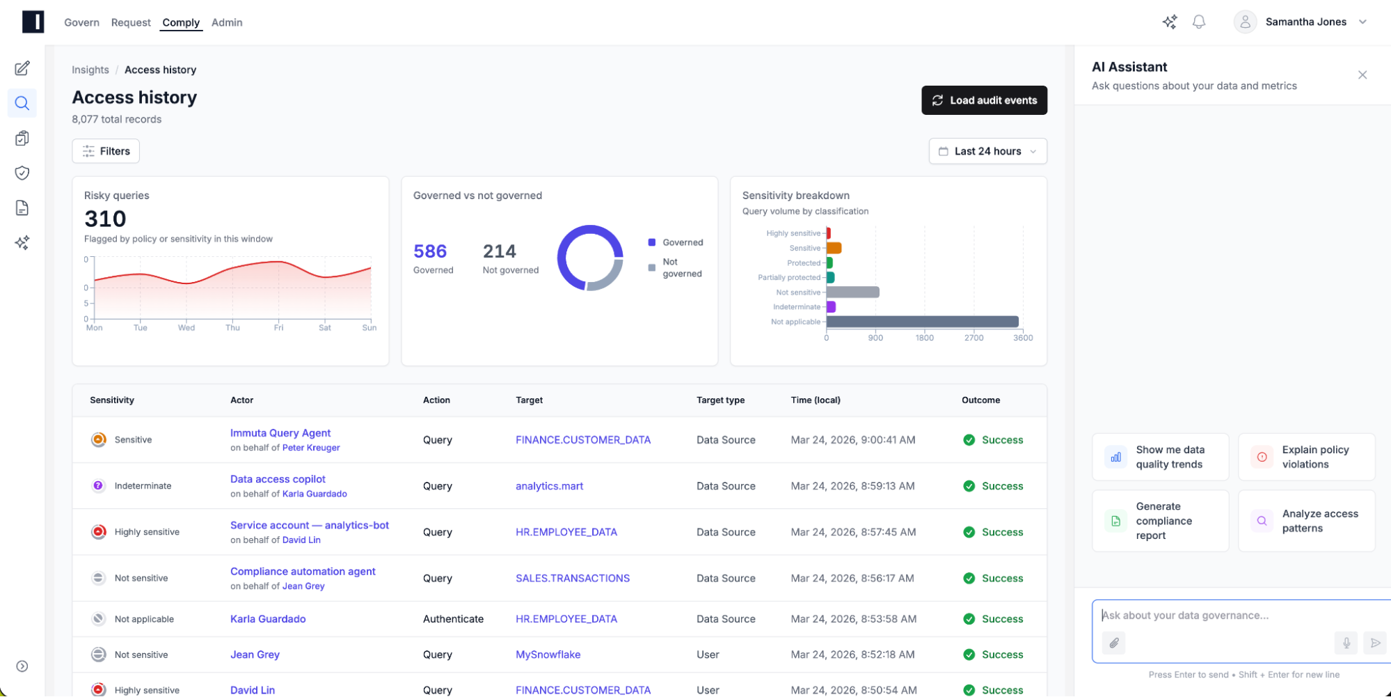This screenshot has width=1391, height=697.
Task: Toggle the Governed legend color swatch
Action: coord(652,242)
